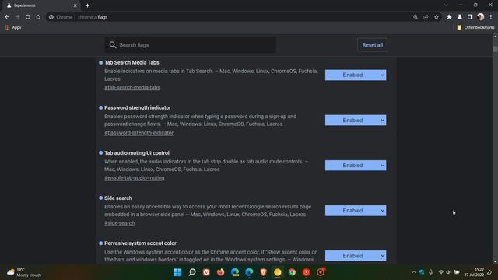498x280 pixels.
Task: Open Wi-Fi network quick settings
Action: click(x=441, y=272)
